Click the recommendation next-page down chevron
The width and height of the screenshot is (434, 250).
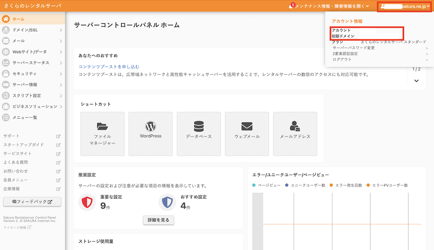click(x=416, y=81)
